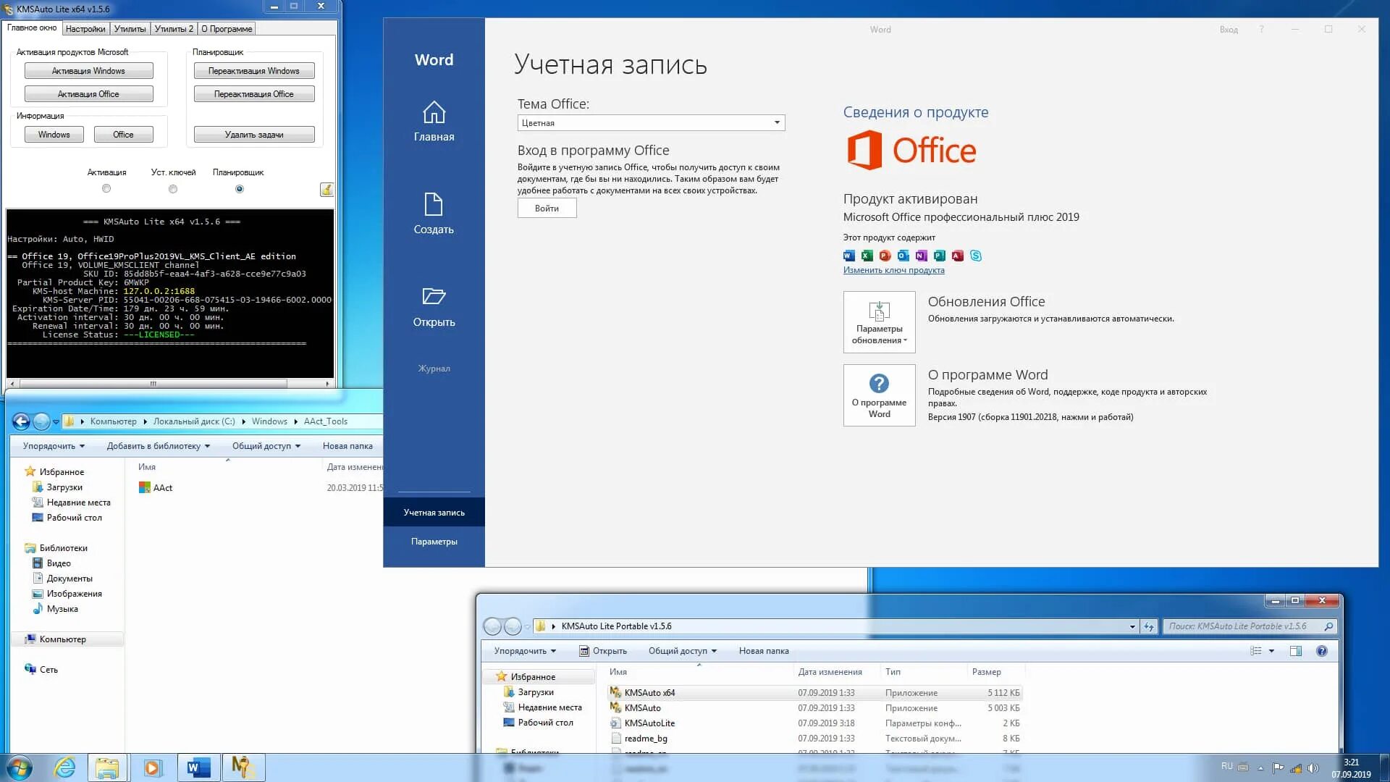The width and height of the screenshot is (1390, 782).
Task: Click the PowerPoint icon under product contents
Action: [885, 256]
